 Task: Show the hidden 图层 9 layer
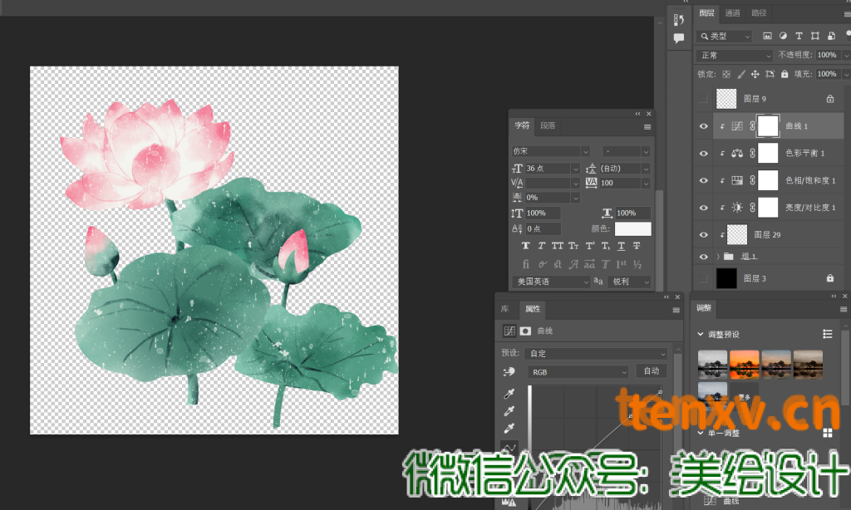click(704, 99)
